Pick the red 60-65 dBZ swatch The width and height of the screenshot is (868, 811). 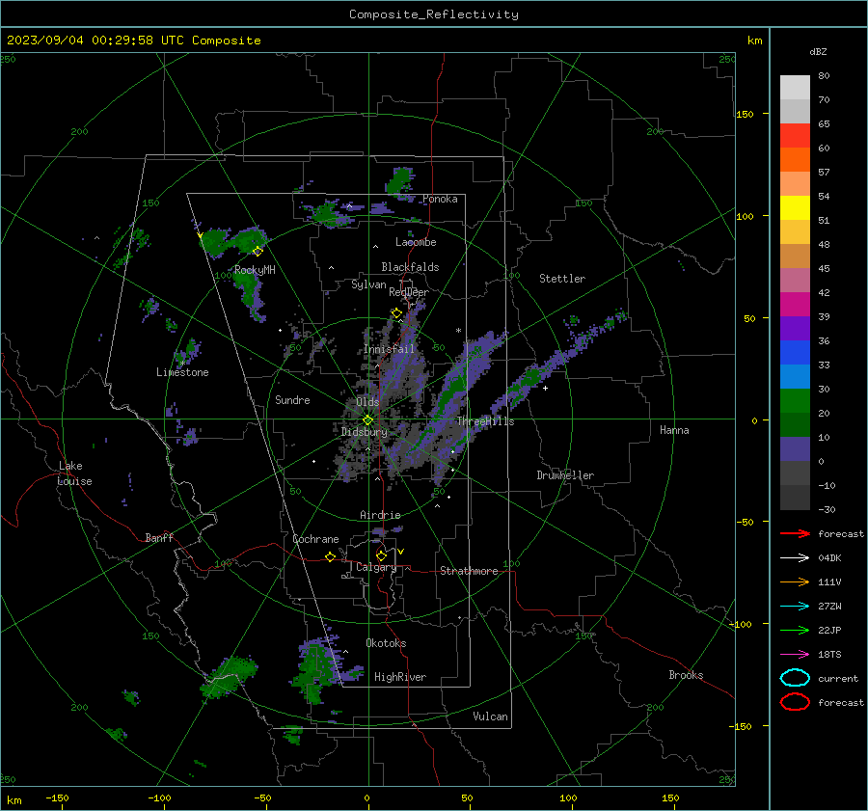point(795,136)
